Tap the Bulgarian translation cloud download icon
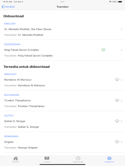 click(x=117, y=101)
